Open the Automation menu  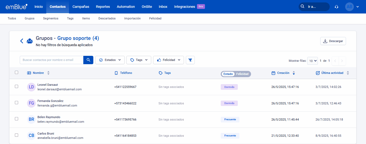(126, 7)
